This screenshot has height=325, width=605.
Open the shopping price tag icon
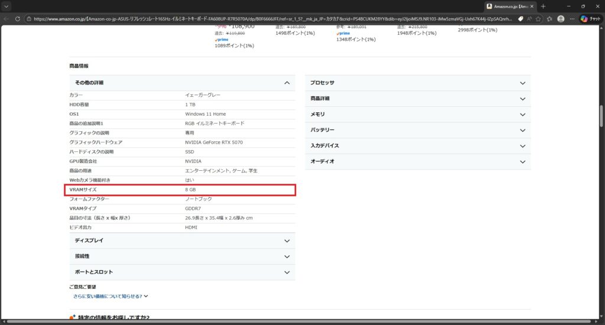[521, 18]
